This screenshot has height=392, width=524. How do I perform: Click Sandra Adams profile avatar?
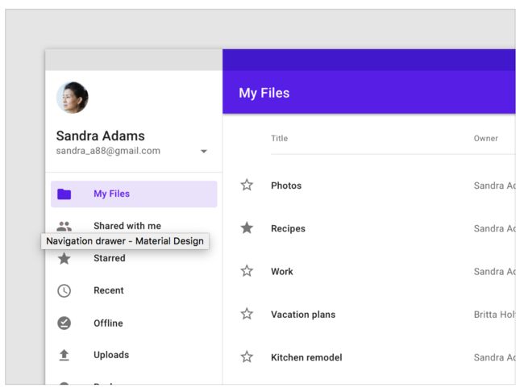(73, 98)
